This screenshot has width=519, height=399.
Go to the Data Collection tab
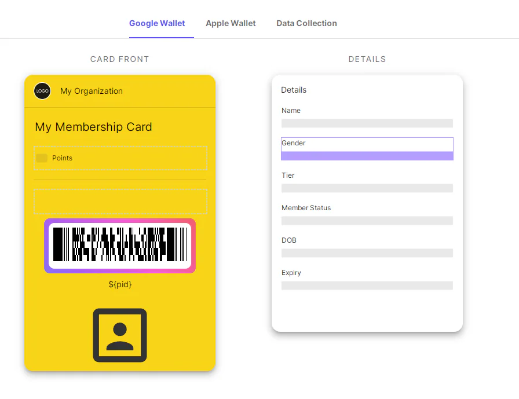[x=306, y=24]
